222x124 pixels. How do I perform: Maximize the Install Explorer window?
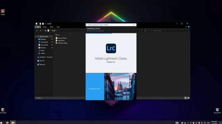(182, 24)
